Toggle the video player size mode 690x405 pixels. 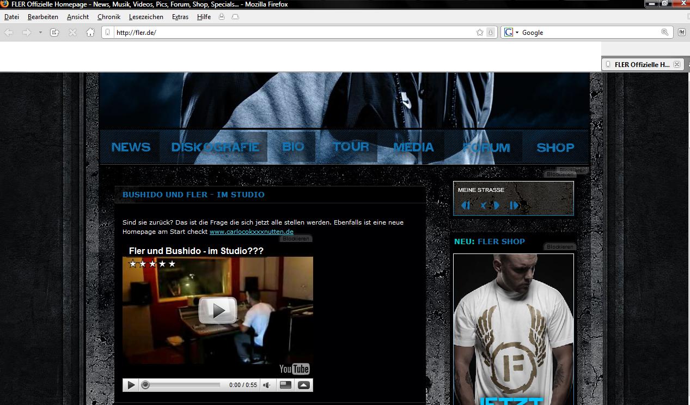[x=285, y=385]
